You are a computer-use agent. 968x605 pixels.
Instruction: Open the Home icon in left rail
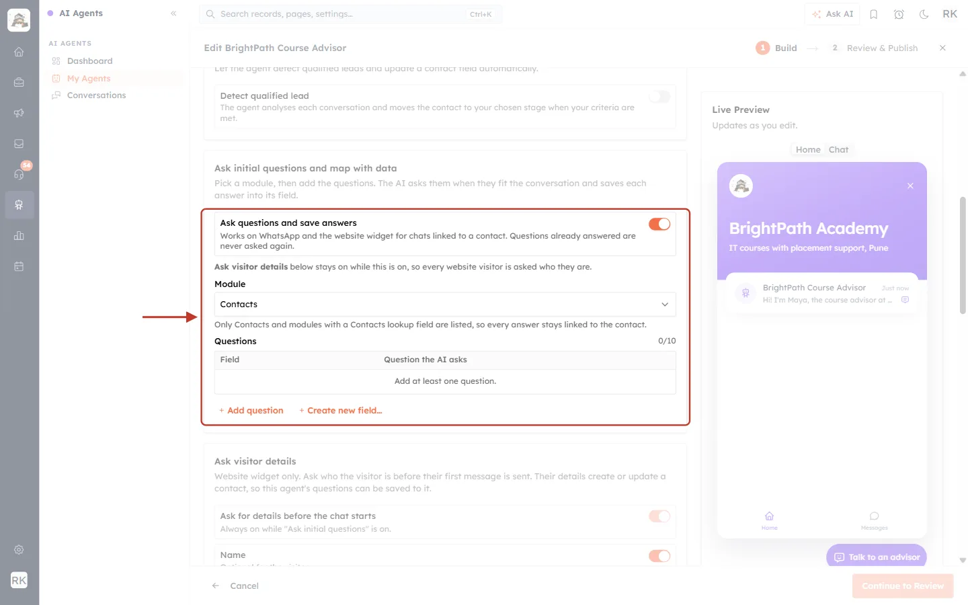(19, 52)
